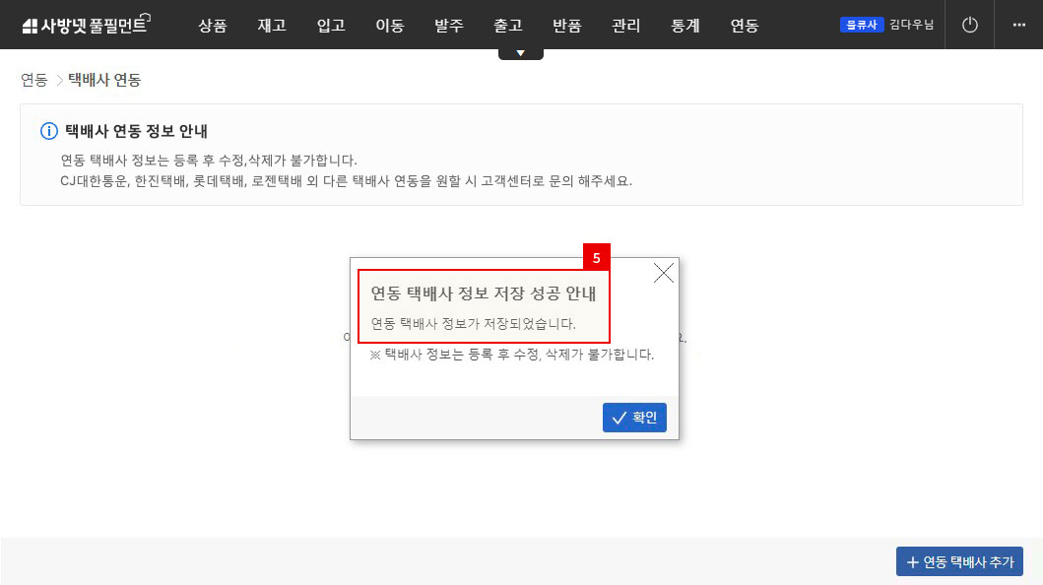Click the 확인 confirm button
This screenshot has width=1043, height=585.
pos(634,417)
